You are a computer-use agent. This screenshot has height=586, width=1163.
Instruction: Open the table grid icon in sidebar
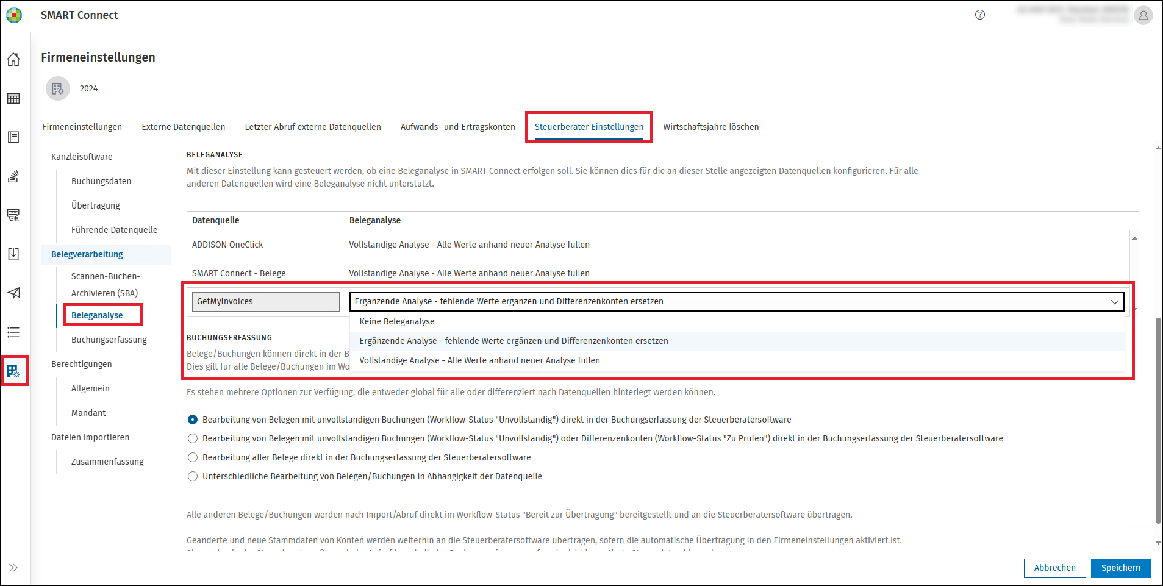tap(13, 98)
